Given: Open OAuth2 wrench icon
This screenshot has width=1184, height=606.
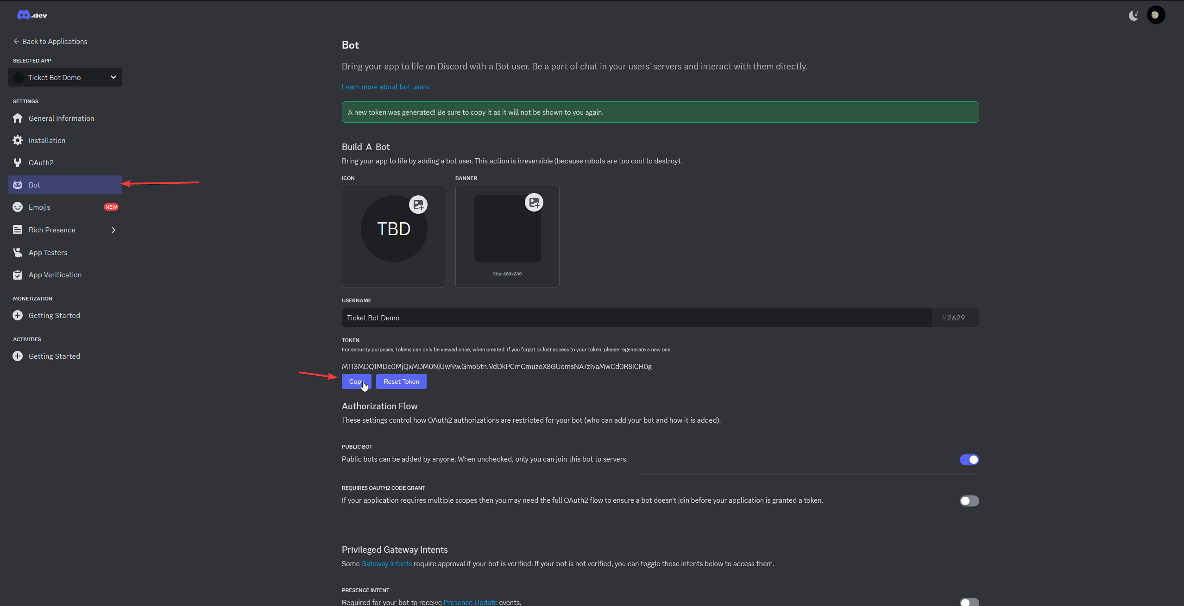Looking at the screenshot, I should (18, 162).
